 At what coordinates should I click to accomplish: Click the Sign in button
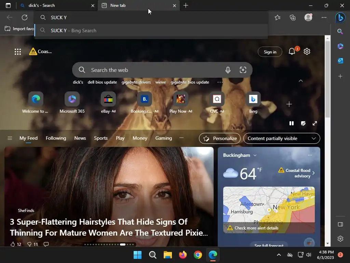point(270,52)
